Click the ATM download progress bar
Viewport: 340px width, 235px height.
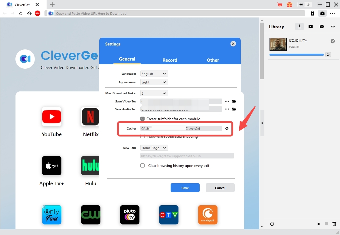pyautogui.click(x=296, y=55)
